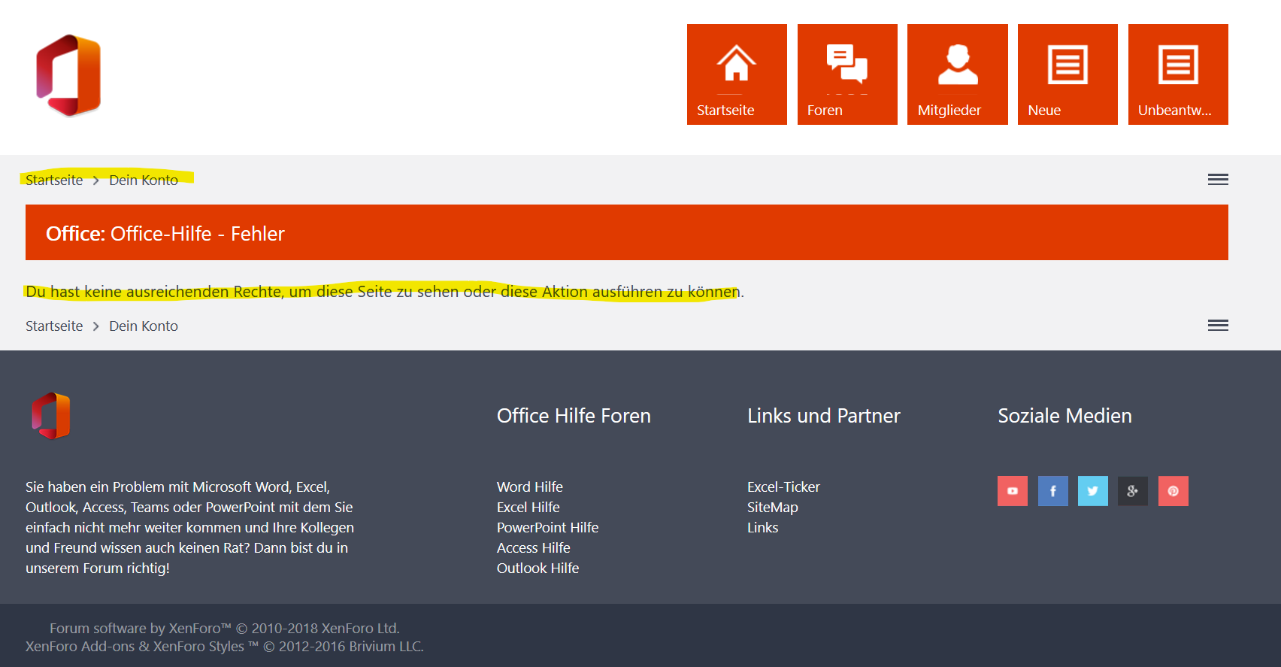
Task: Open the SiteMap link
Action: point(773,507)
